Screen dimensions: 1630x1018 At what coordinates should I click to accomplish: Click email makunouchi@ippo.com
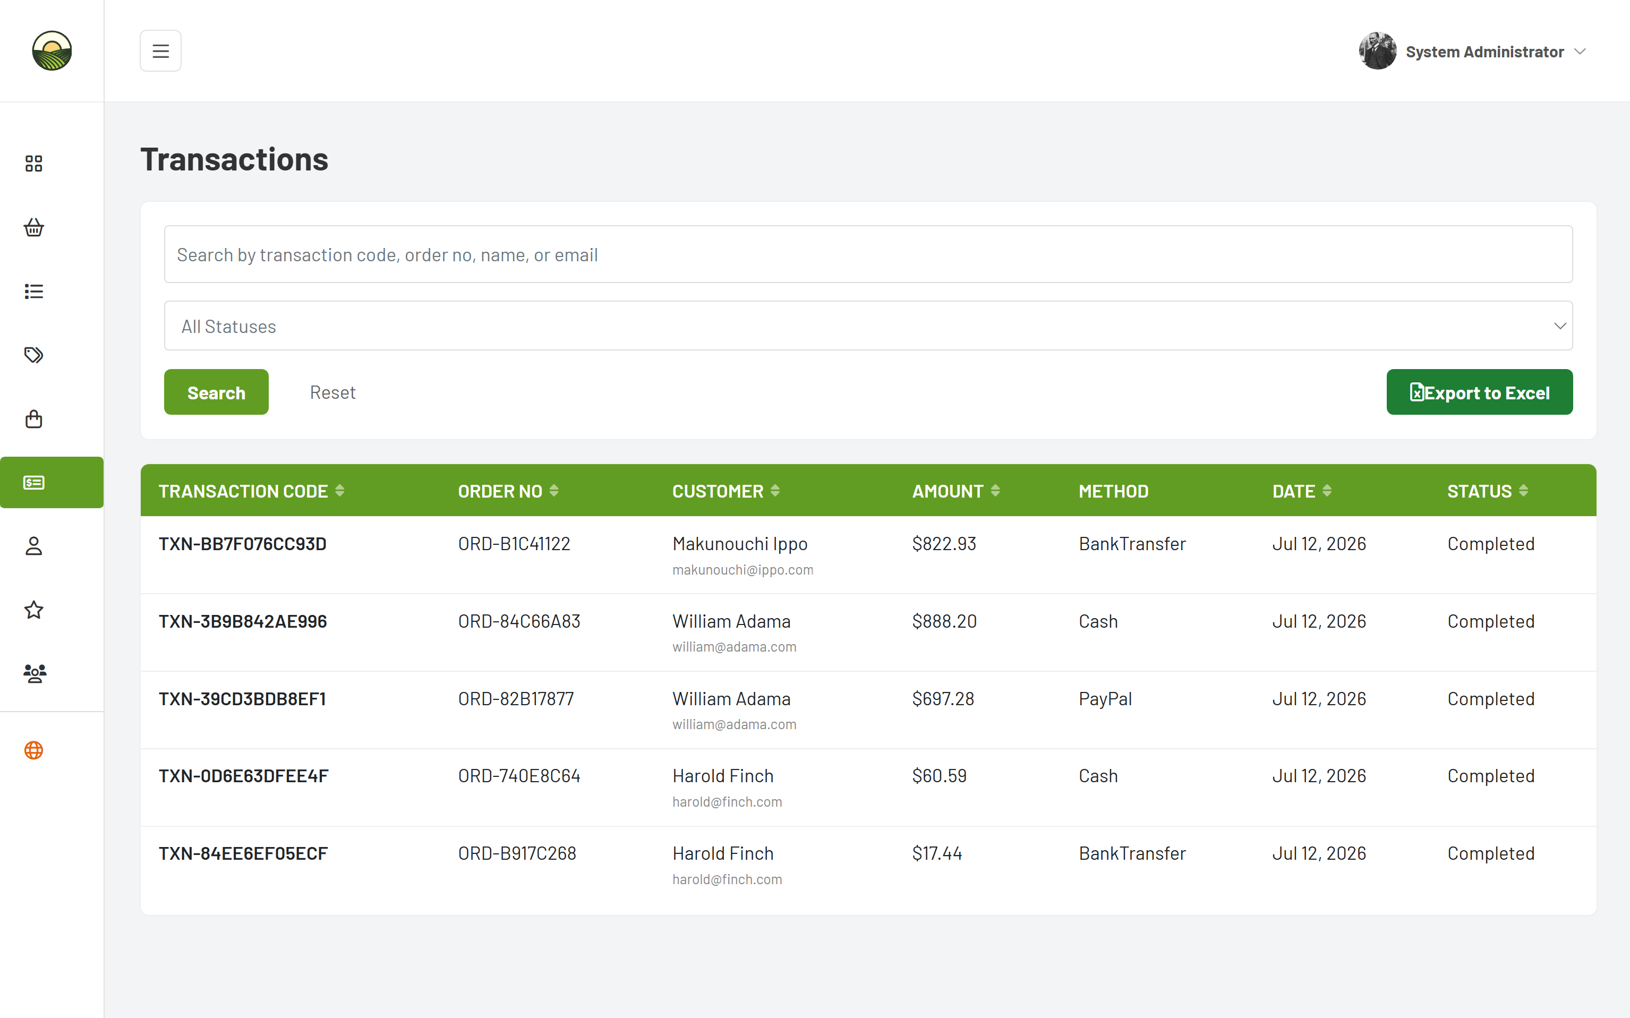(x=743, y=570)
